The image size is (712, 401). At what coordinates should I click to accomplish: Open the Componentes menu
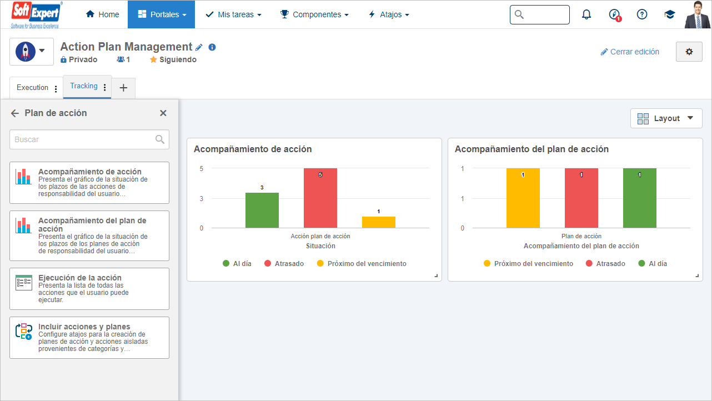click(314, 14)
